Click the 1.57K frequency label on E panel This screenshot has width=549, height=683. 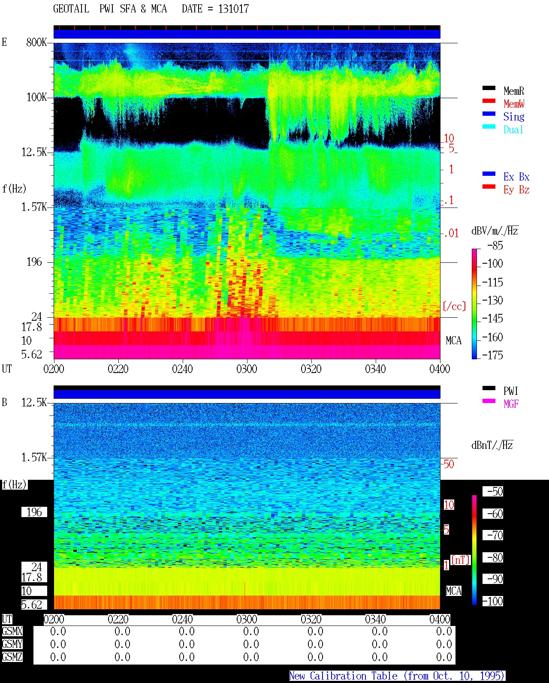(x=34, y=207)
